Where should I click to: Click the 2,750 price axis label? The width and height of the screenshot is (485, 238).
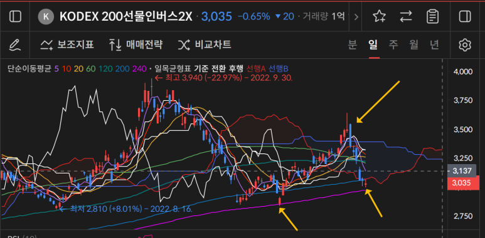pyautogui.click(x=462, y=216)
